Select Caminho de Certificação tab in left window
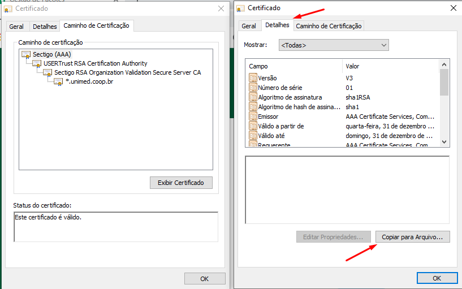 click(96, 25)
